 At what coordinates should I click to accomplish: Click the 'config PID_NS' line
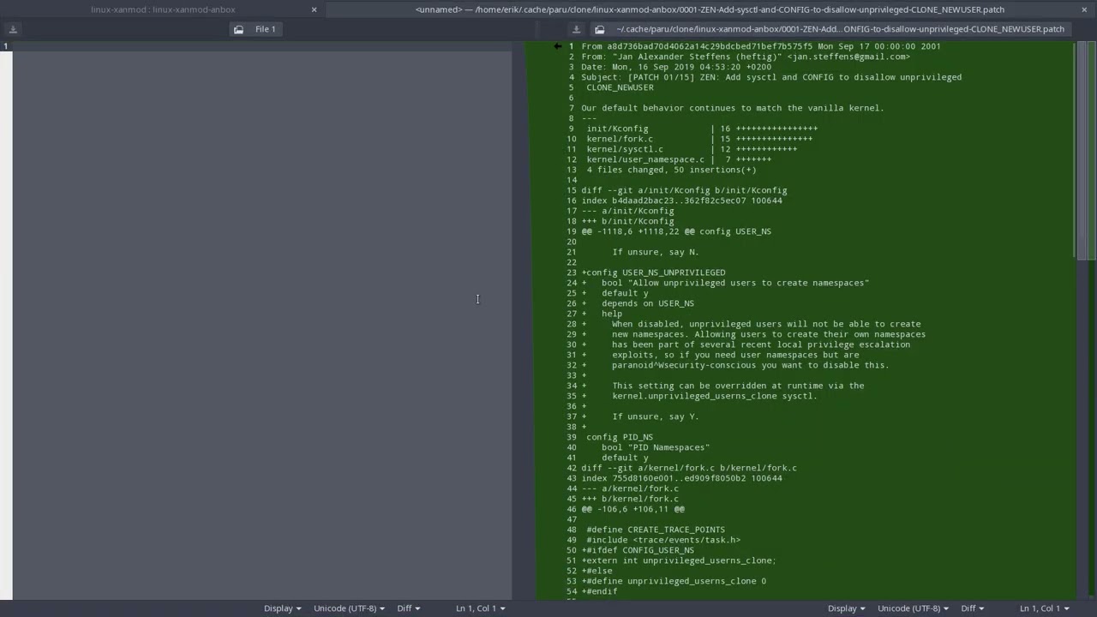tap(620, 437)
